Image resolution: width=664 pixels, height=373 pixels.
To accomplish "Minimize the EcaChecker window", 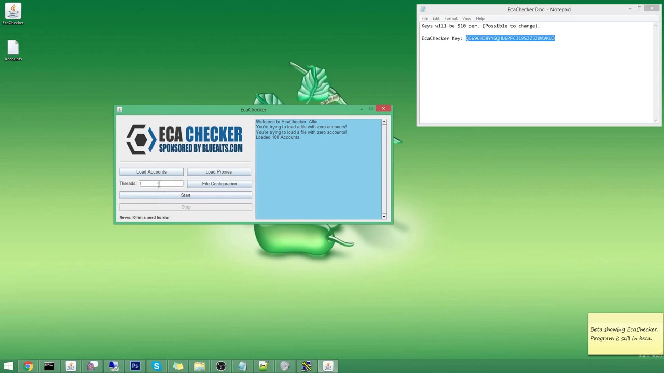I will click(x=362, y=108).
